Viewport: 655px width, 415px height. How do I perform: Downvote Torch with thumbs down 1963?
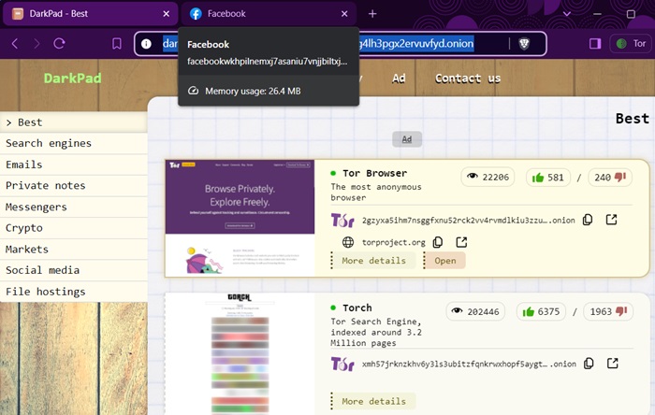click(x=608, y=311)
